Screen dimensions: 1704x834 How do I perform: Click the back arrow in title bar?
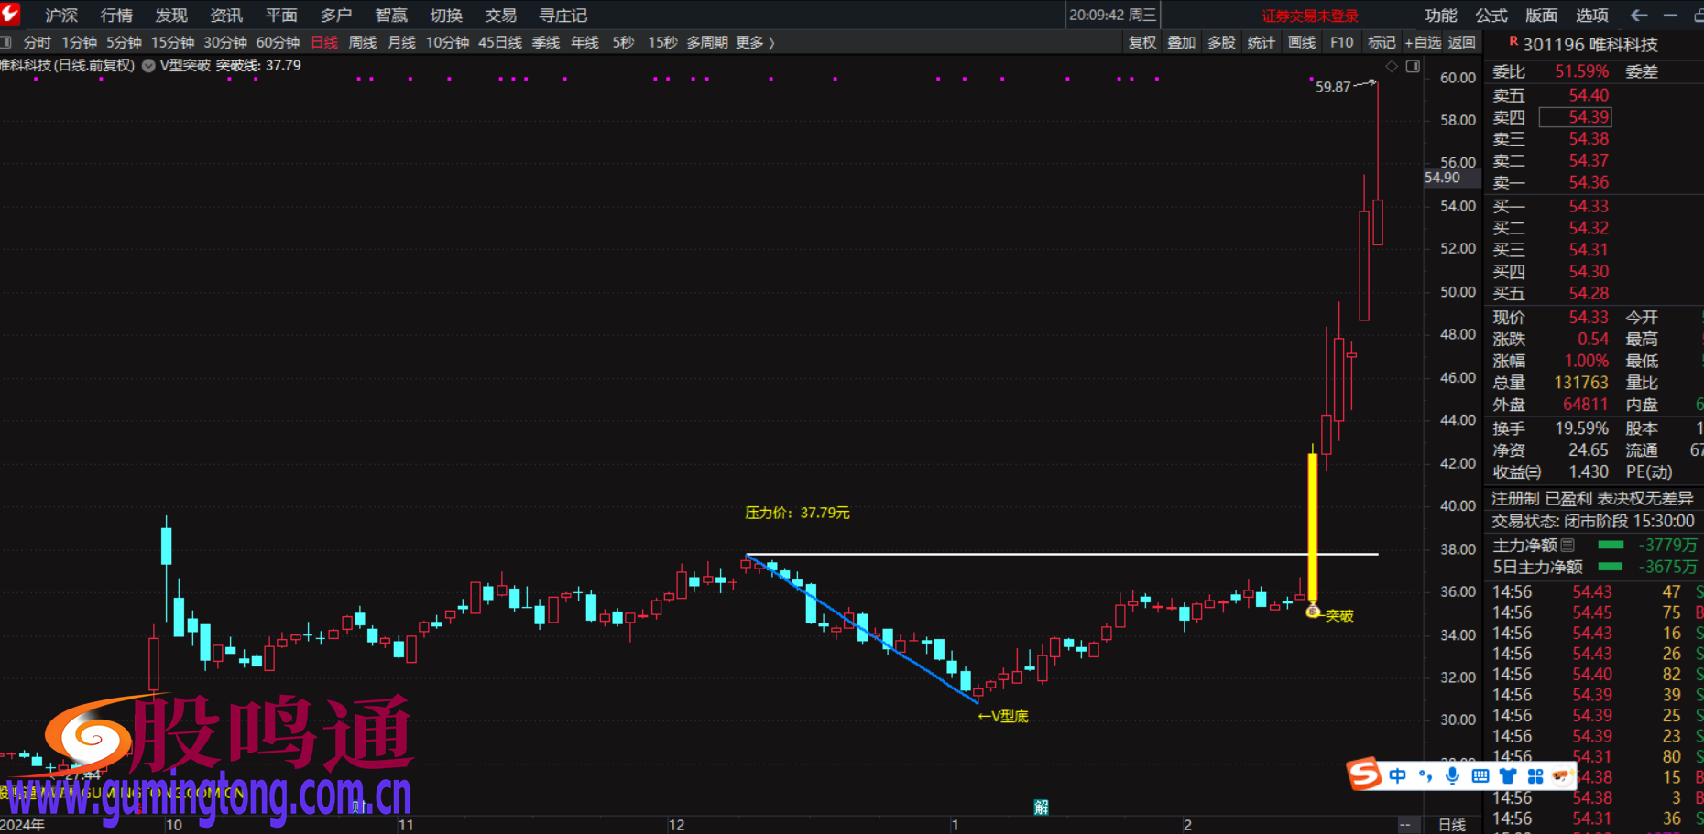pyautogui.click(x=1639, y=16)
